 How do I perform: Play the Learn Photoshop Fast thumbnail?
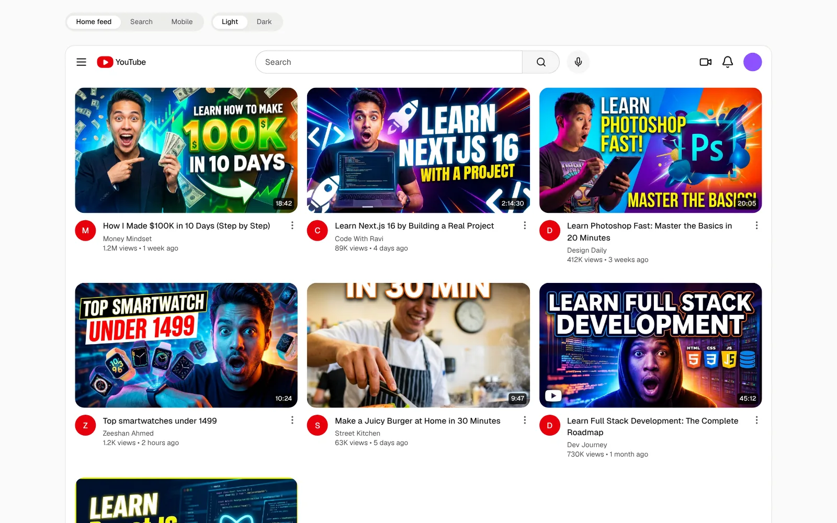pyautogui.click(x=650, y=150)
